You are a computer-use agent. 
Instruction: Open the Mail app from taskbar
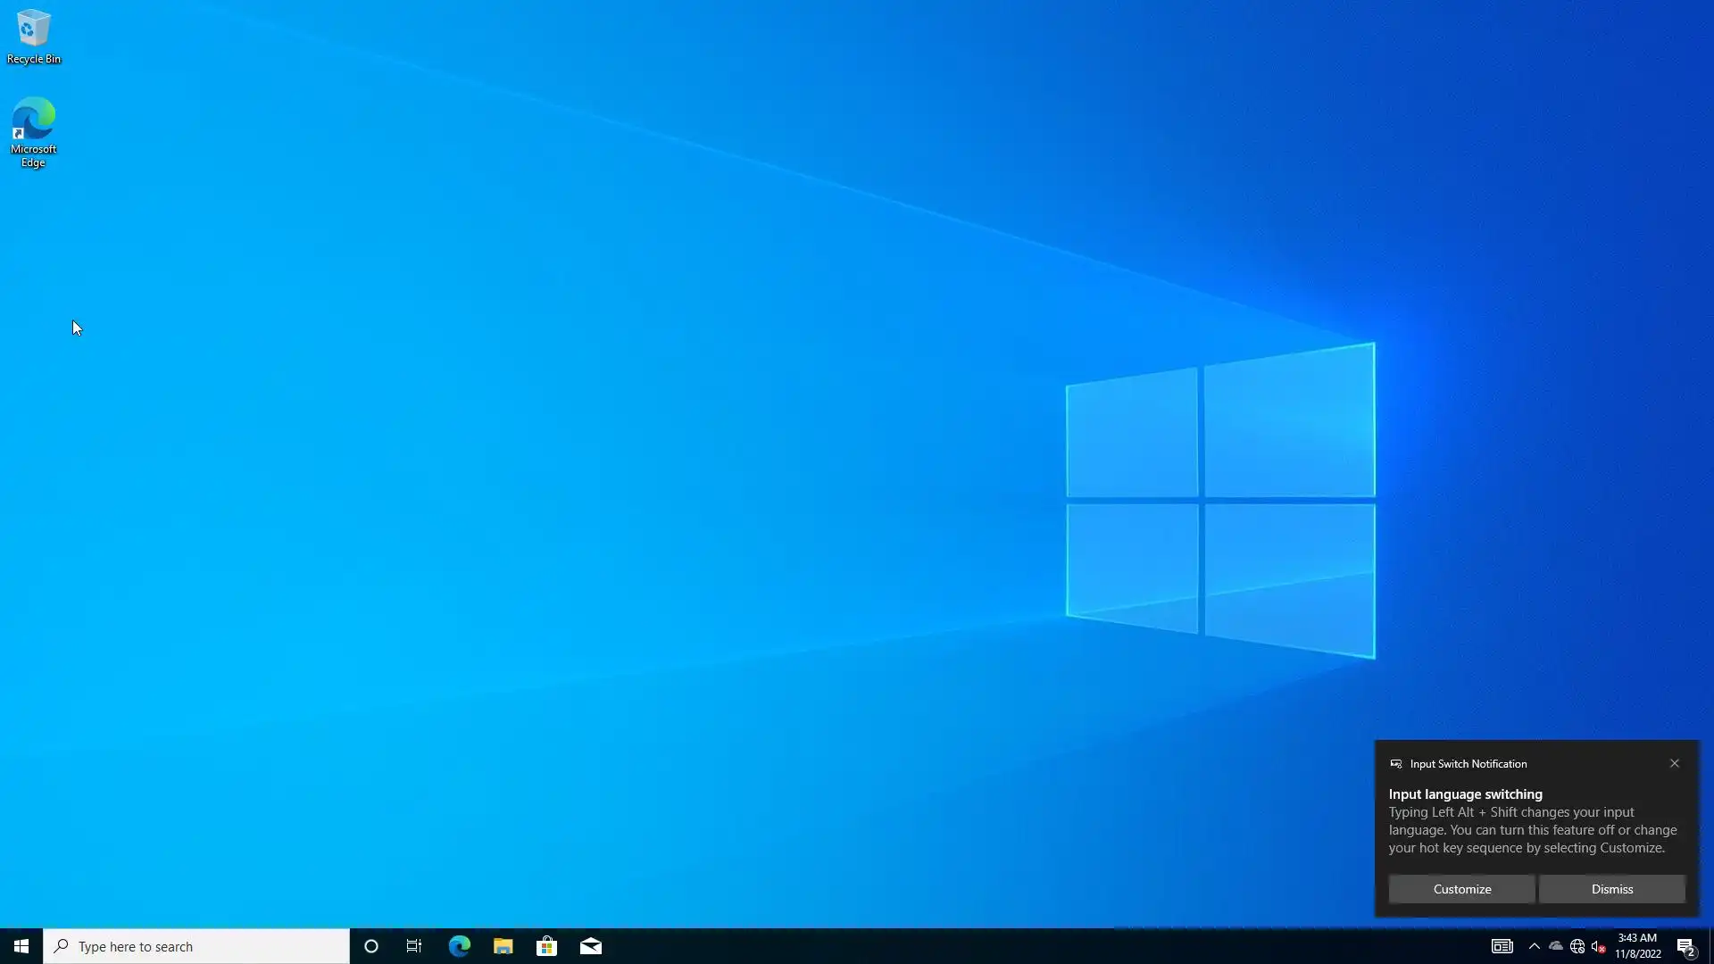[x=591, y=946]
